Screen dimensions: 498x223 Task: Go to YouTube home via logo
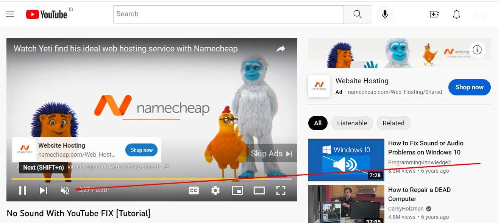tap(47, 14)
